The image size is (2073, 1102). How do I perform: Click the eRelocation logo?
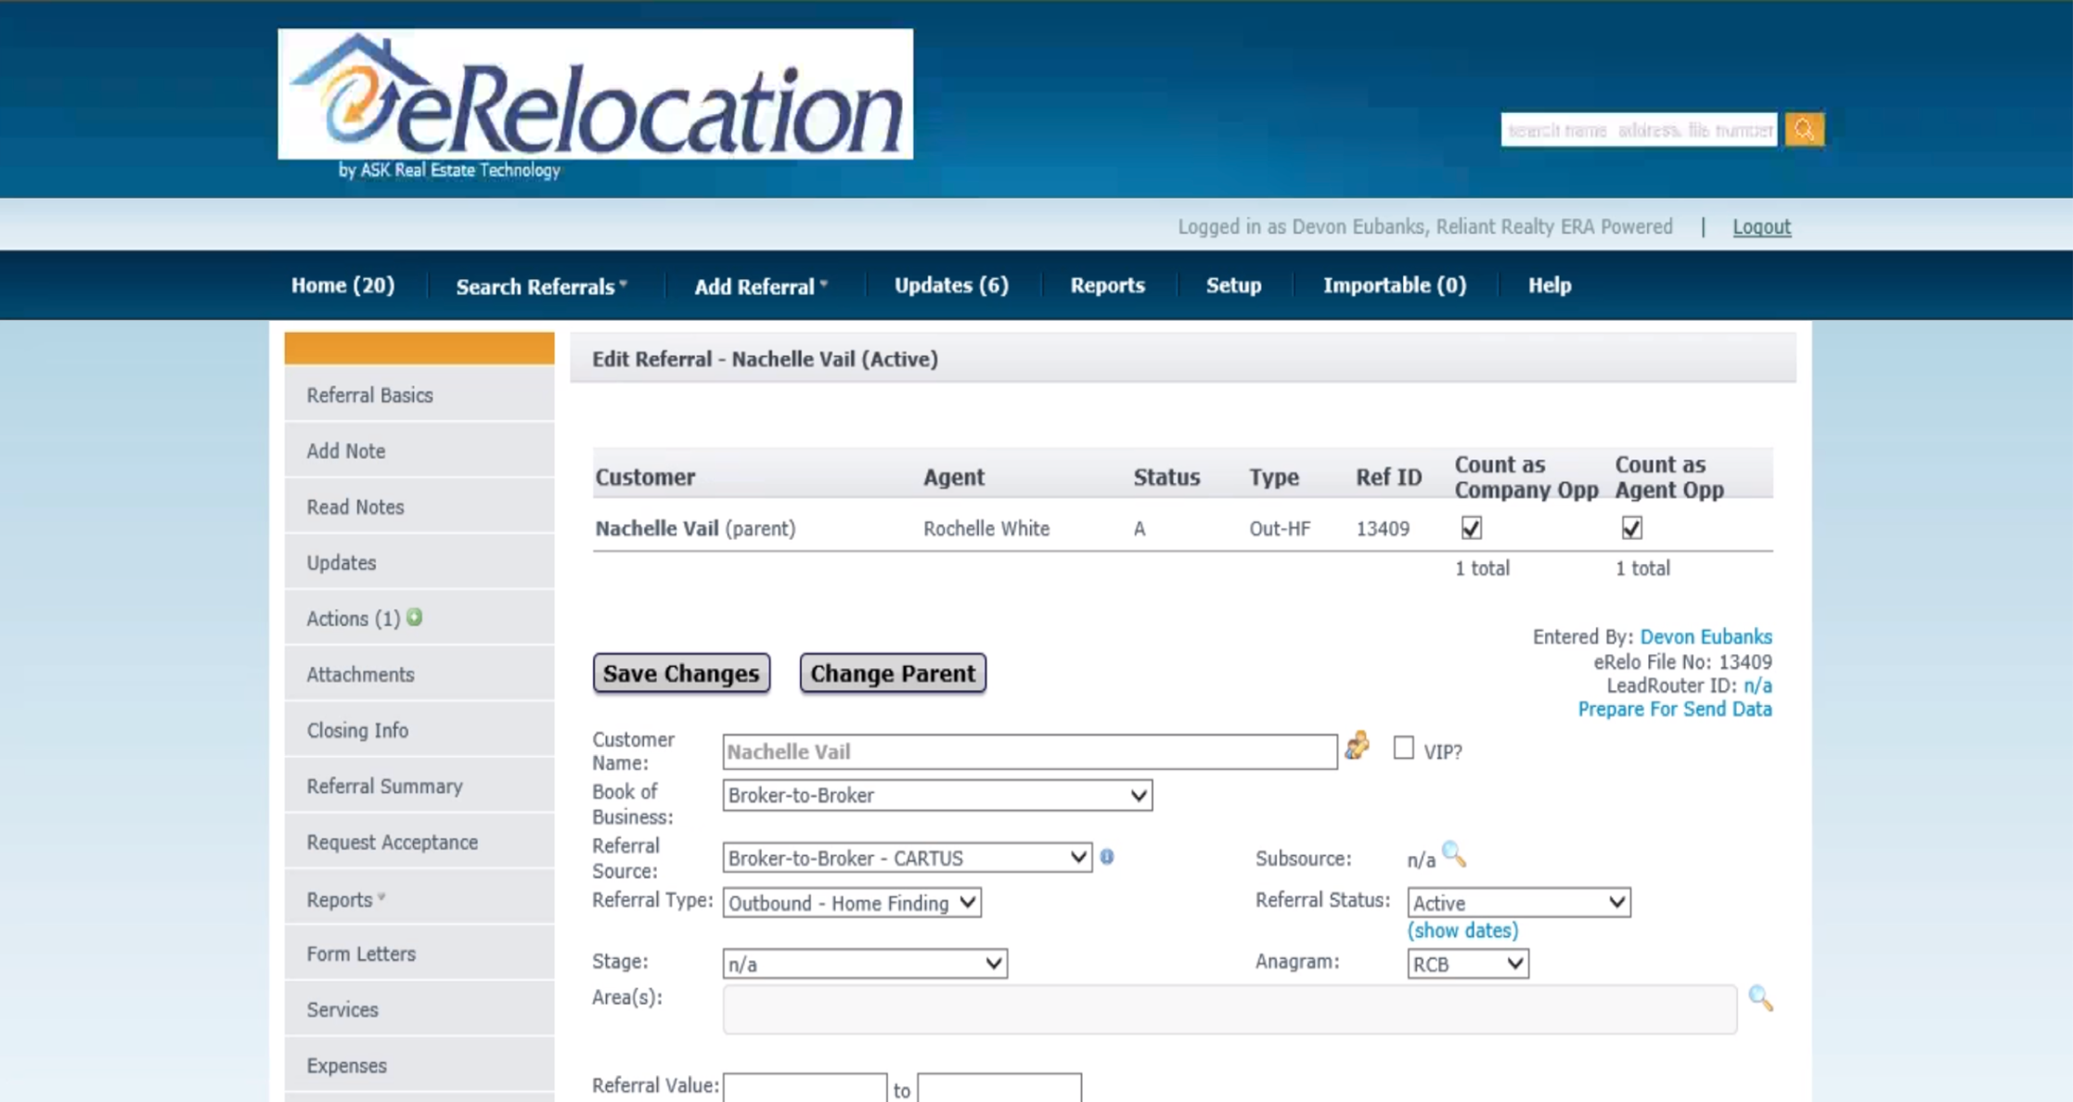(595, 96)
